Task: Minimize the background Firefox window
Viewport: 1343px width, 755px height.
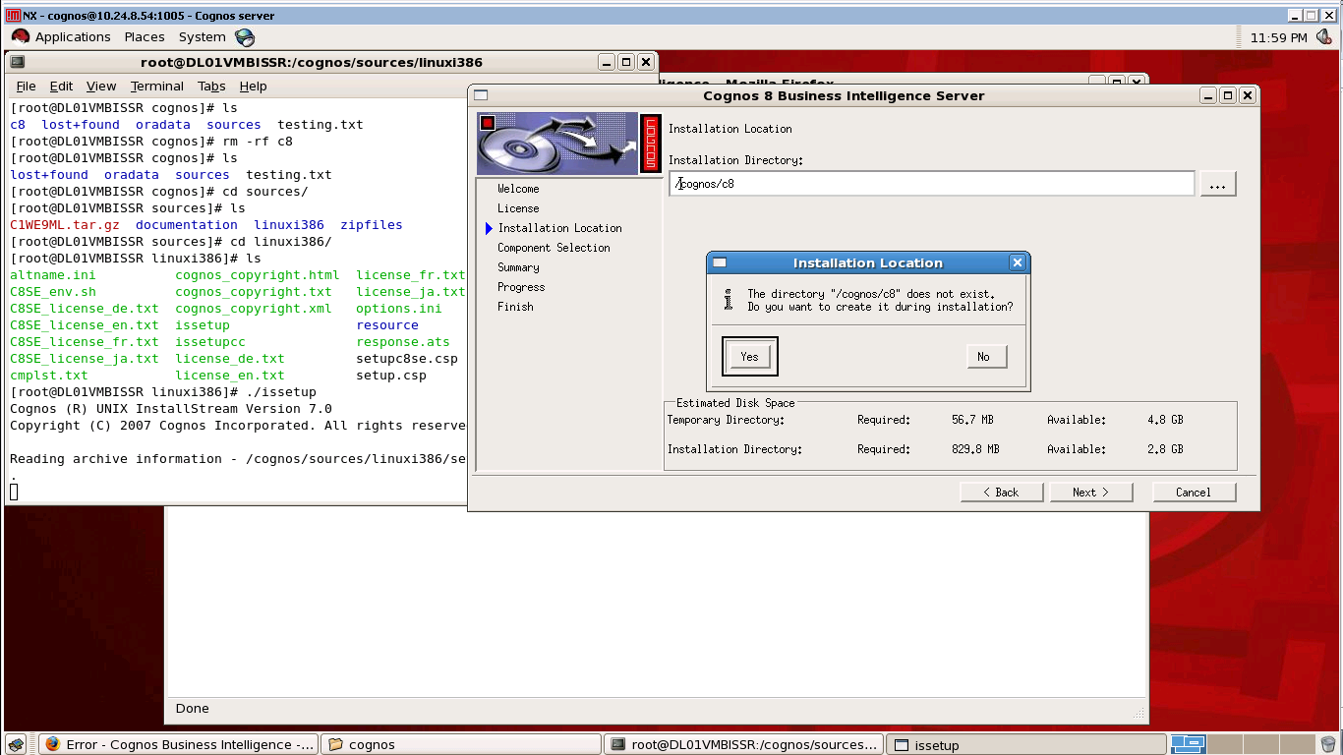Action: point(1096,81)
